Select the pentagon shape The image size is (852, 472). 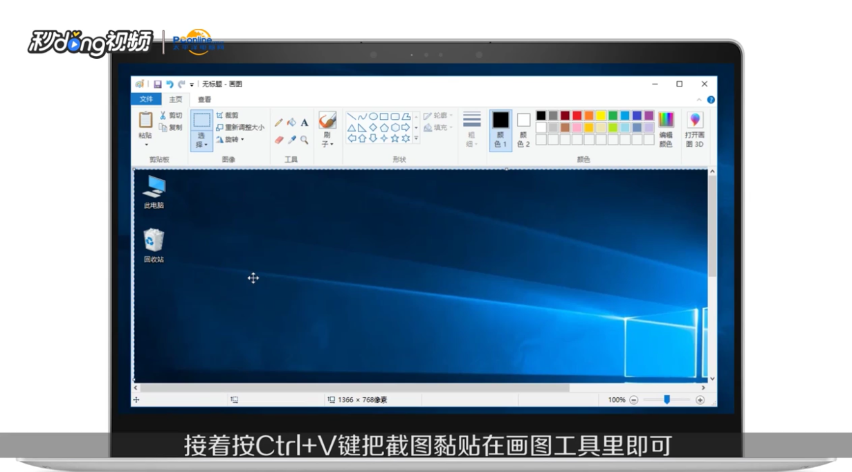pyautogui.click(x=384, y=127)
